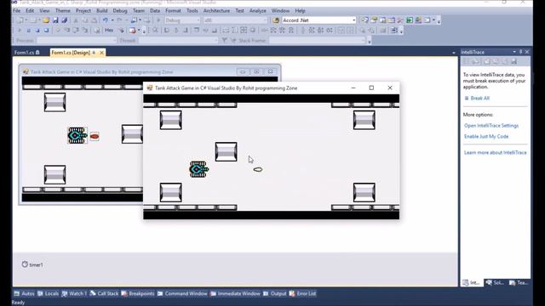
Task: Open the File menu
Action: (x=17, y=11)
